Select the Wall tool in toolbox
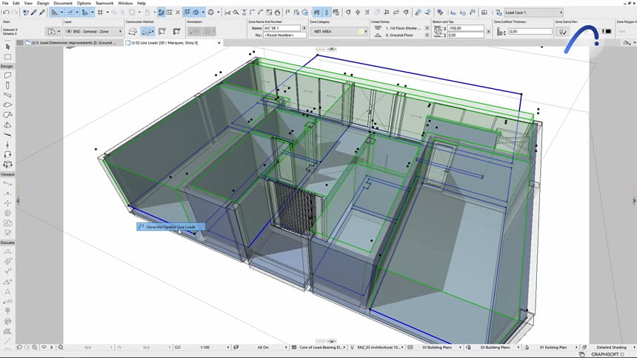Screen dimensions: 637x358 pyautogui.click(x=7, y=76)
